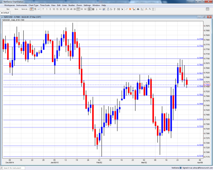Click the Save as button
Viewport: 213px width, 170px height.
tap(25, 9)
